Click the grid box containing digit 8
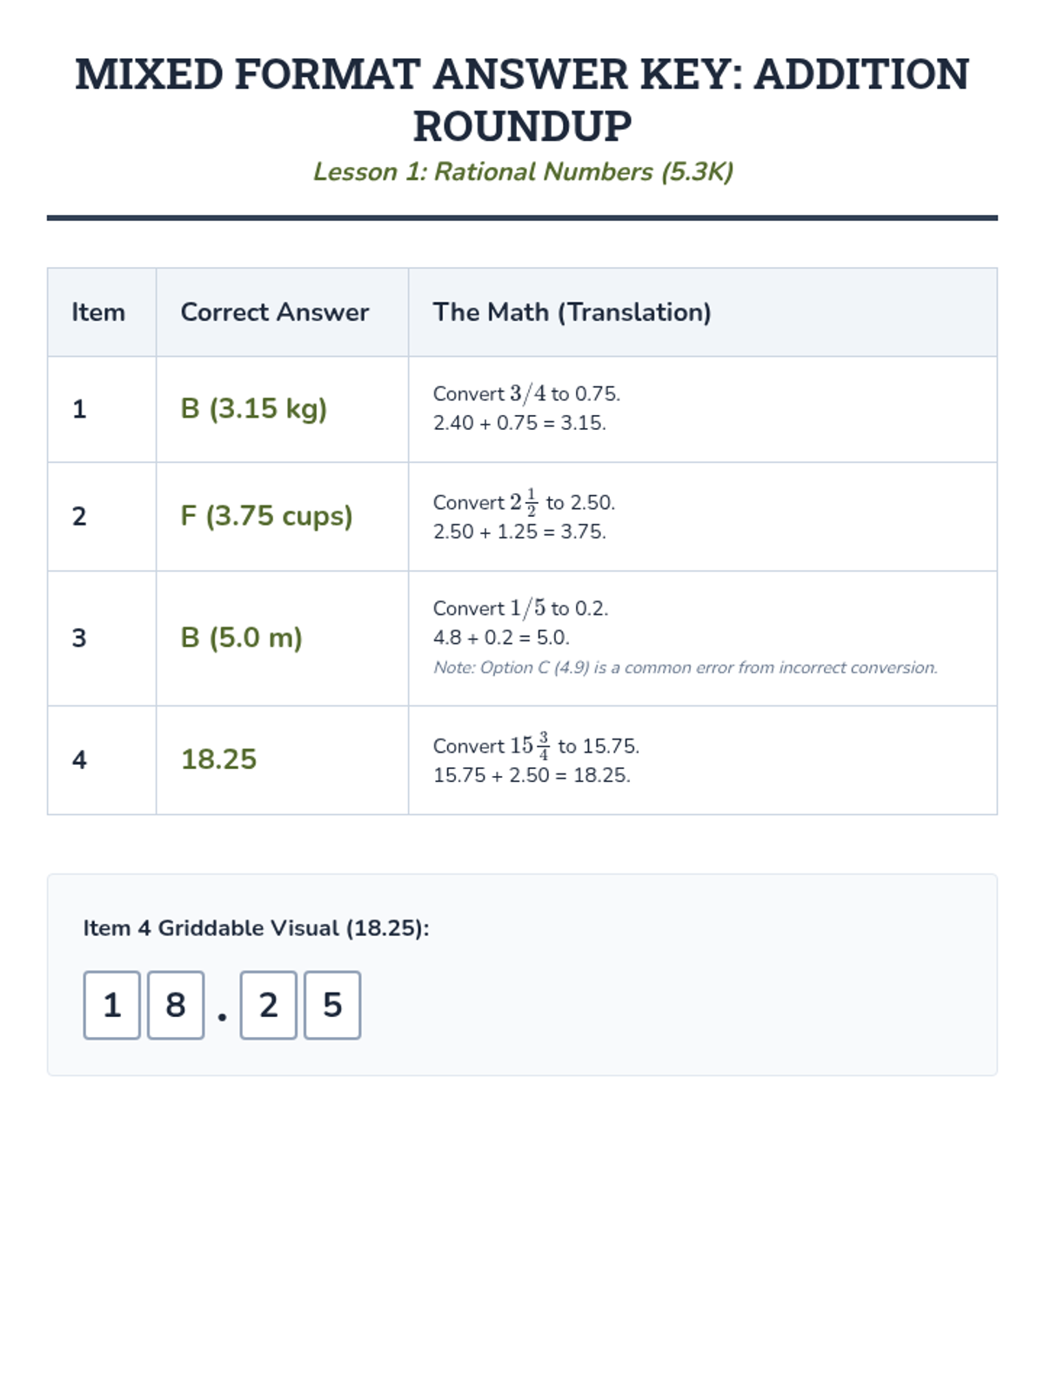The image size is (1044, 1392). point(176,1005)
